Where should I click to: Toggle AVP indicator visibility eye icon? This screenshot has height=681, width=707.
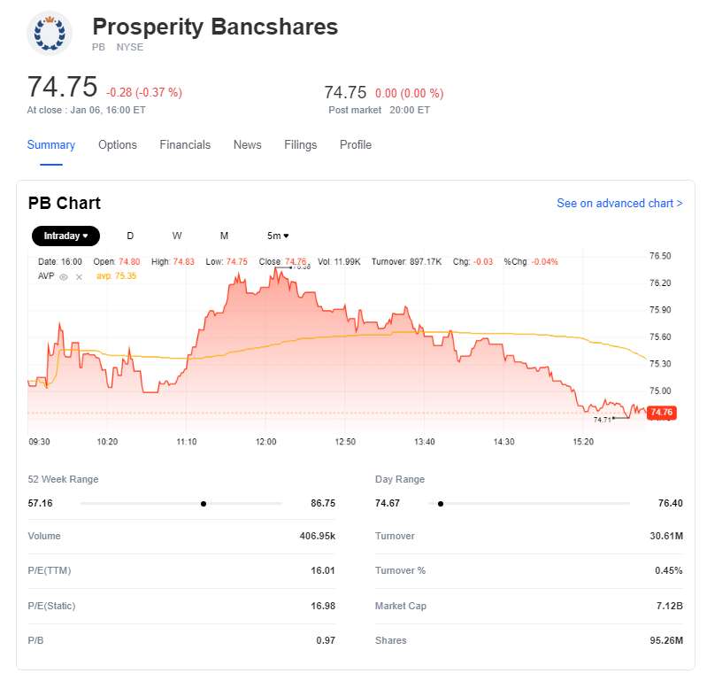[64, 276]
